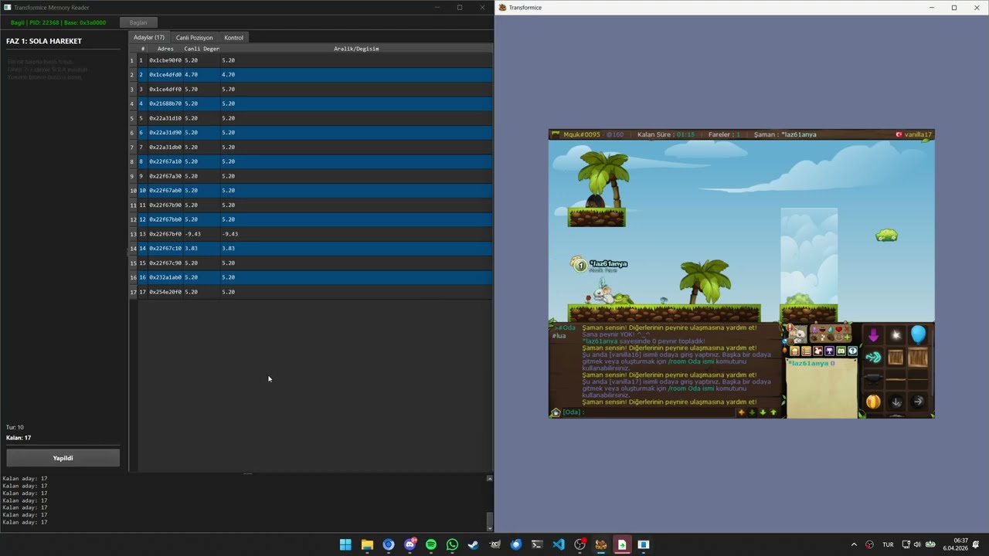Select the blue balloon shaman item

pos(918,334)
